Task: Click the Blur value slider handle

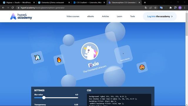Action: [44, 97]
